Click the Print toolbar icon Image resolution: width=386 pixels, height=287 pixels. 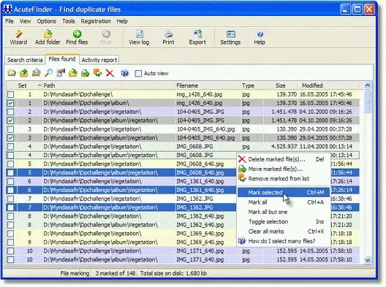pos(168,37)
